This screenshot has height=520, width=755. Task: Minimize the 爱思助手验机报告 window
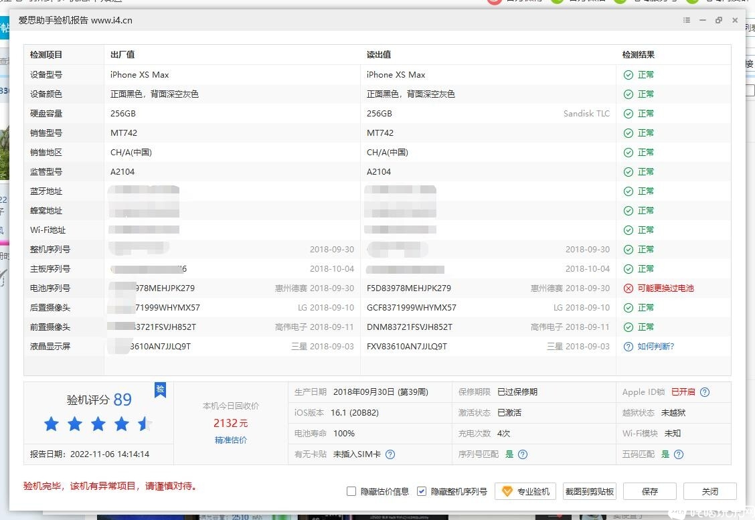click(x=703, y=20)
